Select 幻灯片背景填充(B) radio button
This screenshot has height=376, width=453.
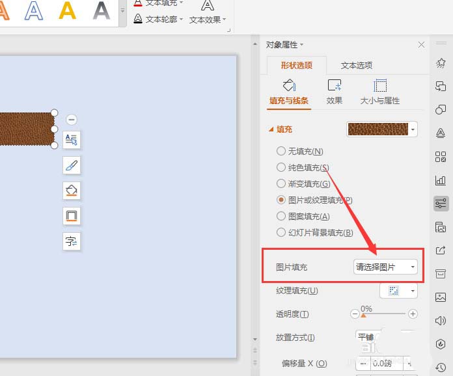(x=281, y=232)
